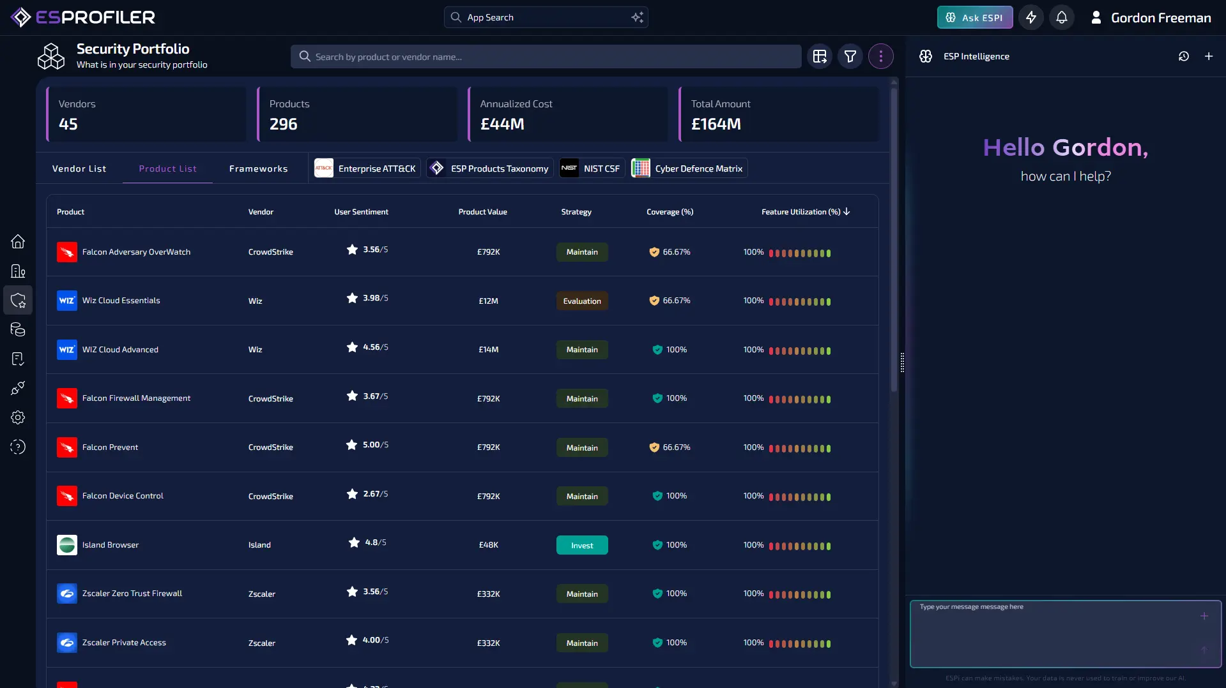Click Maintain badge for Falcon Prevent
Screen dimensions: 1226x688
pyautogui.click(x=582, y=447)
